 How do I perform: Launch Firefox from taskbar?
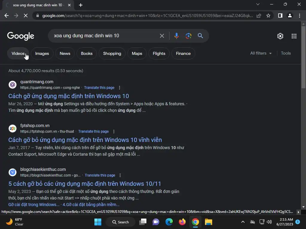coord(182,222)
